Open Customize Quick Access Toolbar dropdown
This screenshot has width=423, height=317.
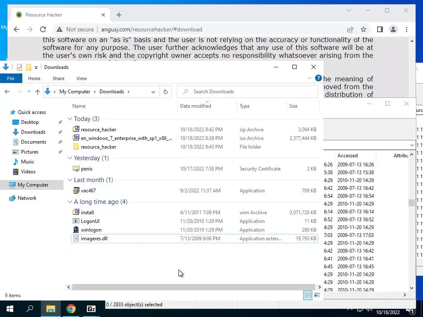(36, 67)
